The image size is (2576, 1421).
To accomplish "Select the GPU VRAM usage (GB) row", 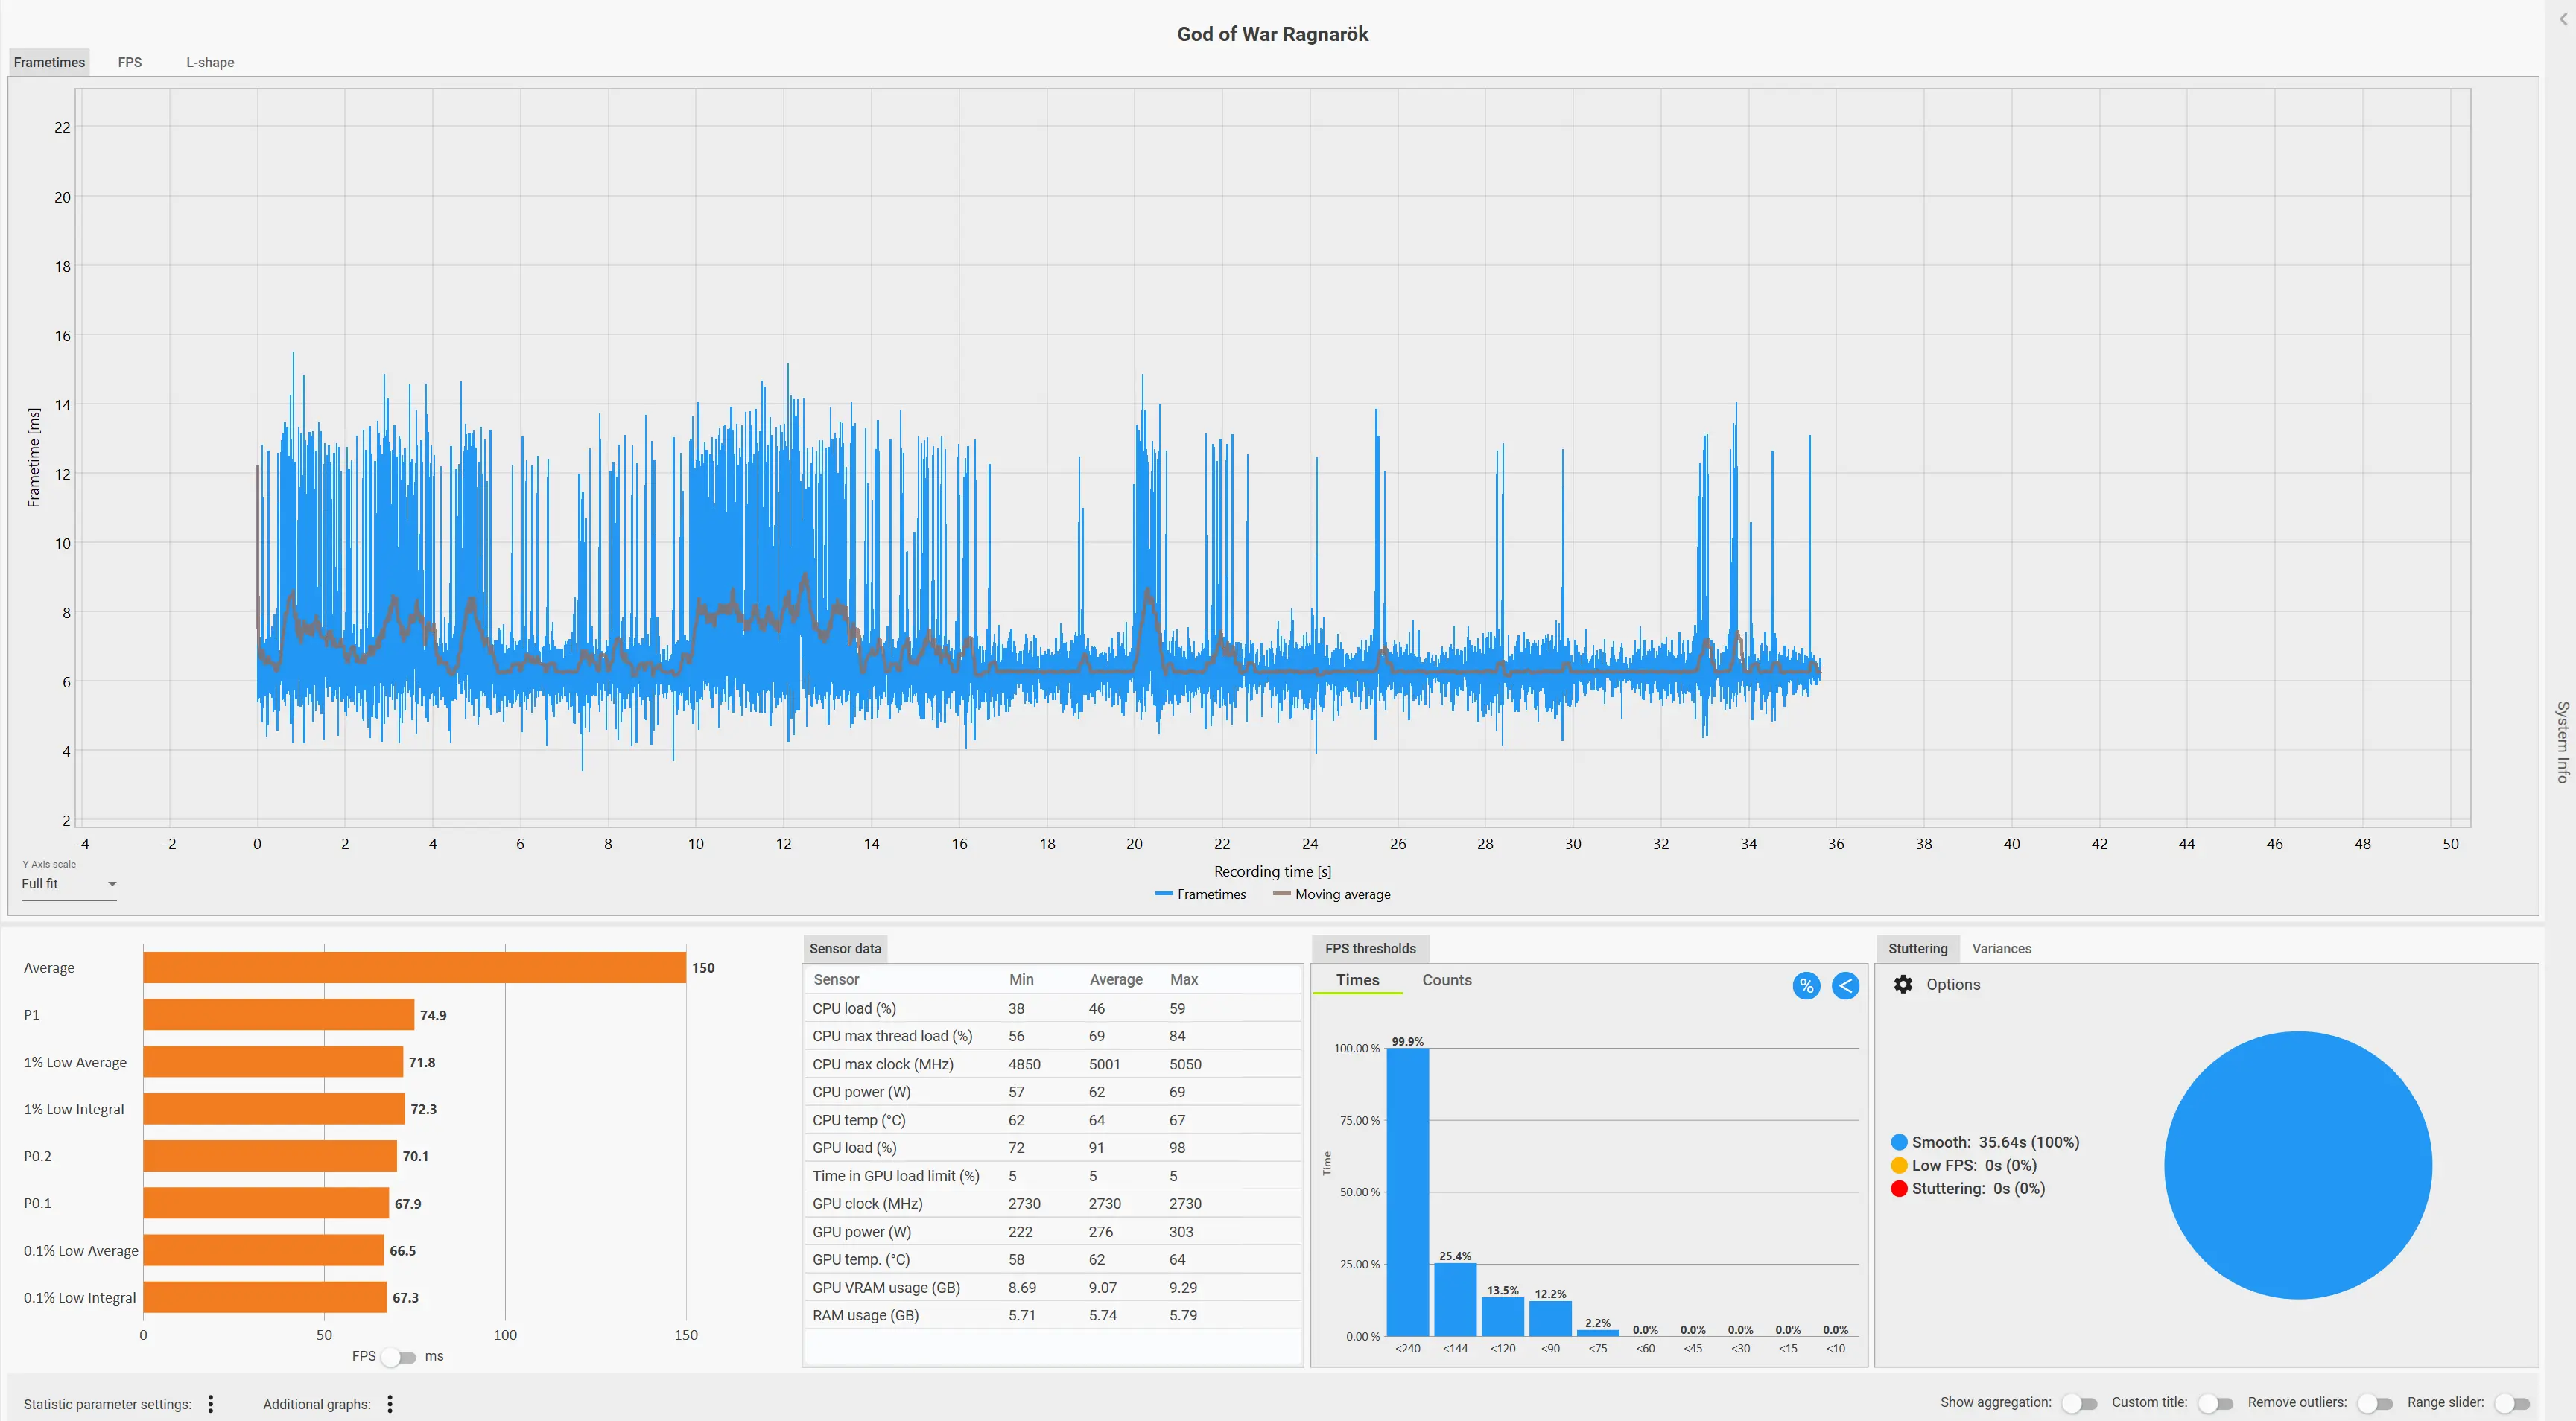I will pyautogui.click(x=1053, y=1288).
